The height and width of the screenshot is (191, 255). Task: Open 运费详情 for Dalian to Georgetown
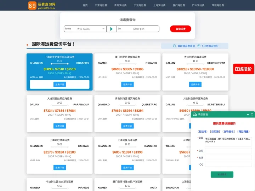(195, 85)
